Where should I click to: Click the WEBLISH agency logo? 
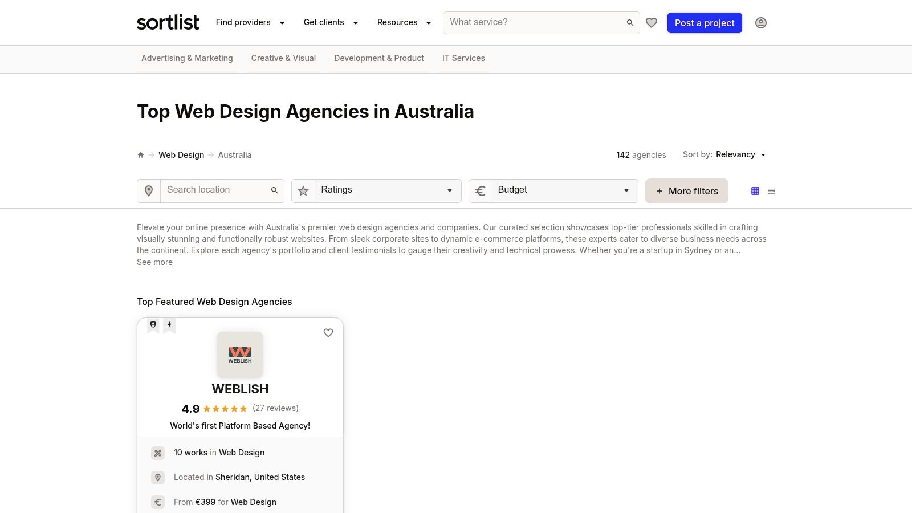[240, 355]
